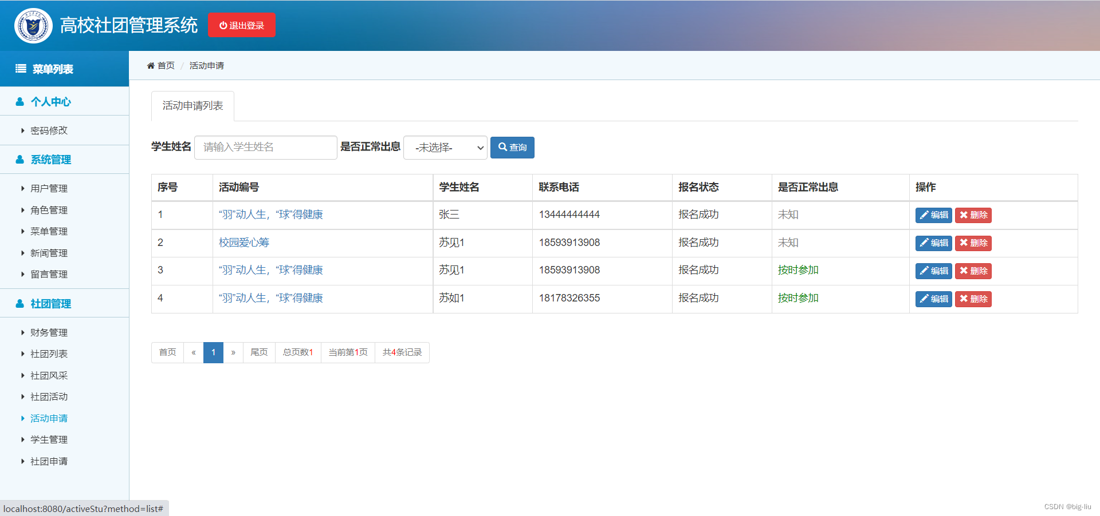The image size is (1100, 516).
Task: Delete the 苏如1 row
Action: [x=973, y=299]
